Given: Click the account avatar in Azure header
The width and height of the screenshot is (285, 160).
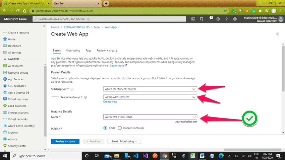Looking at the screenshot, I should tap(281, 19).
